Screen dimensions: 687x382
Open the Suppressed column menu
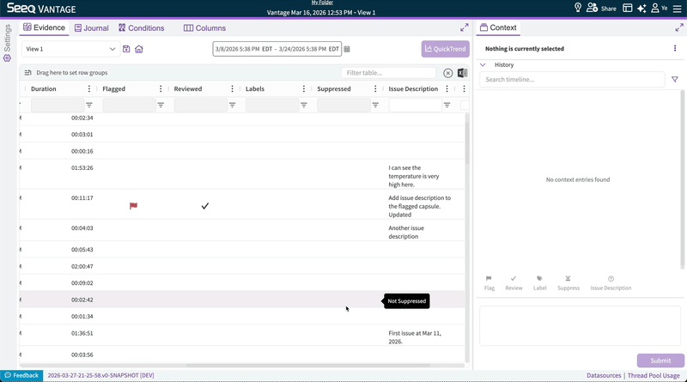(375, 89)
